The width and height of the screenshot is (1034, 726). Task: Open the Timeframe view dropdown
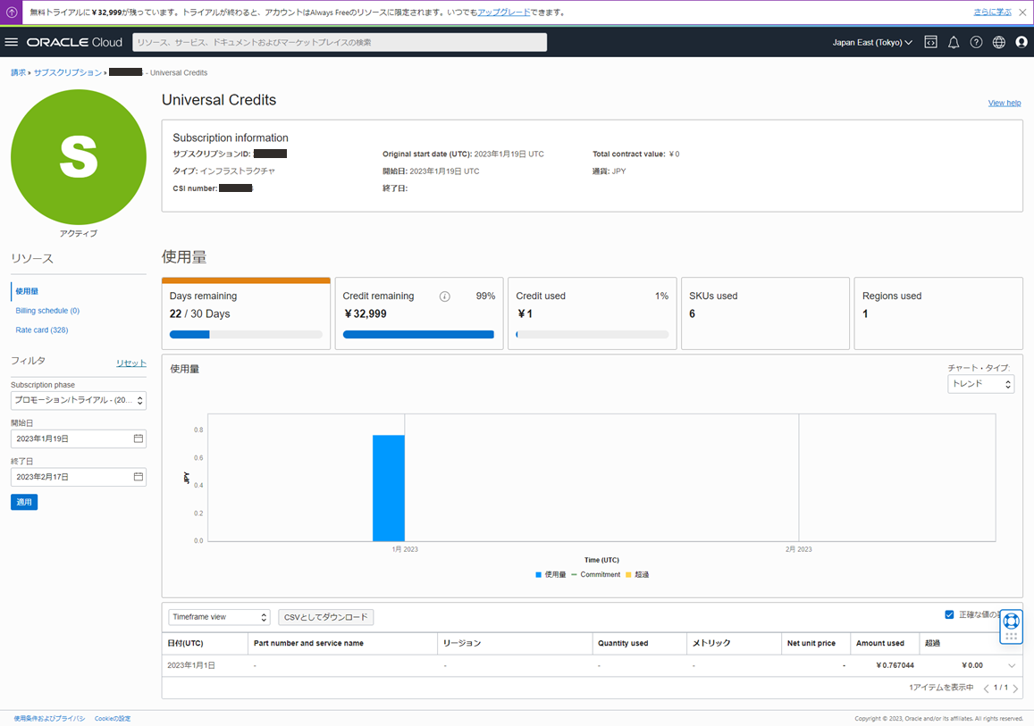pos(220,617)
